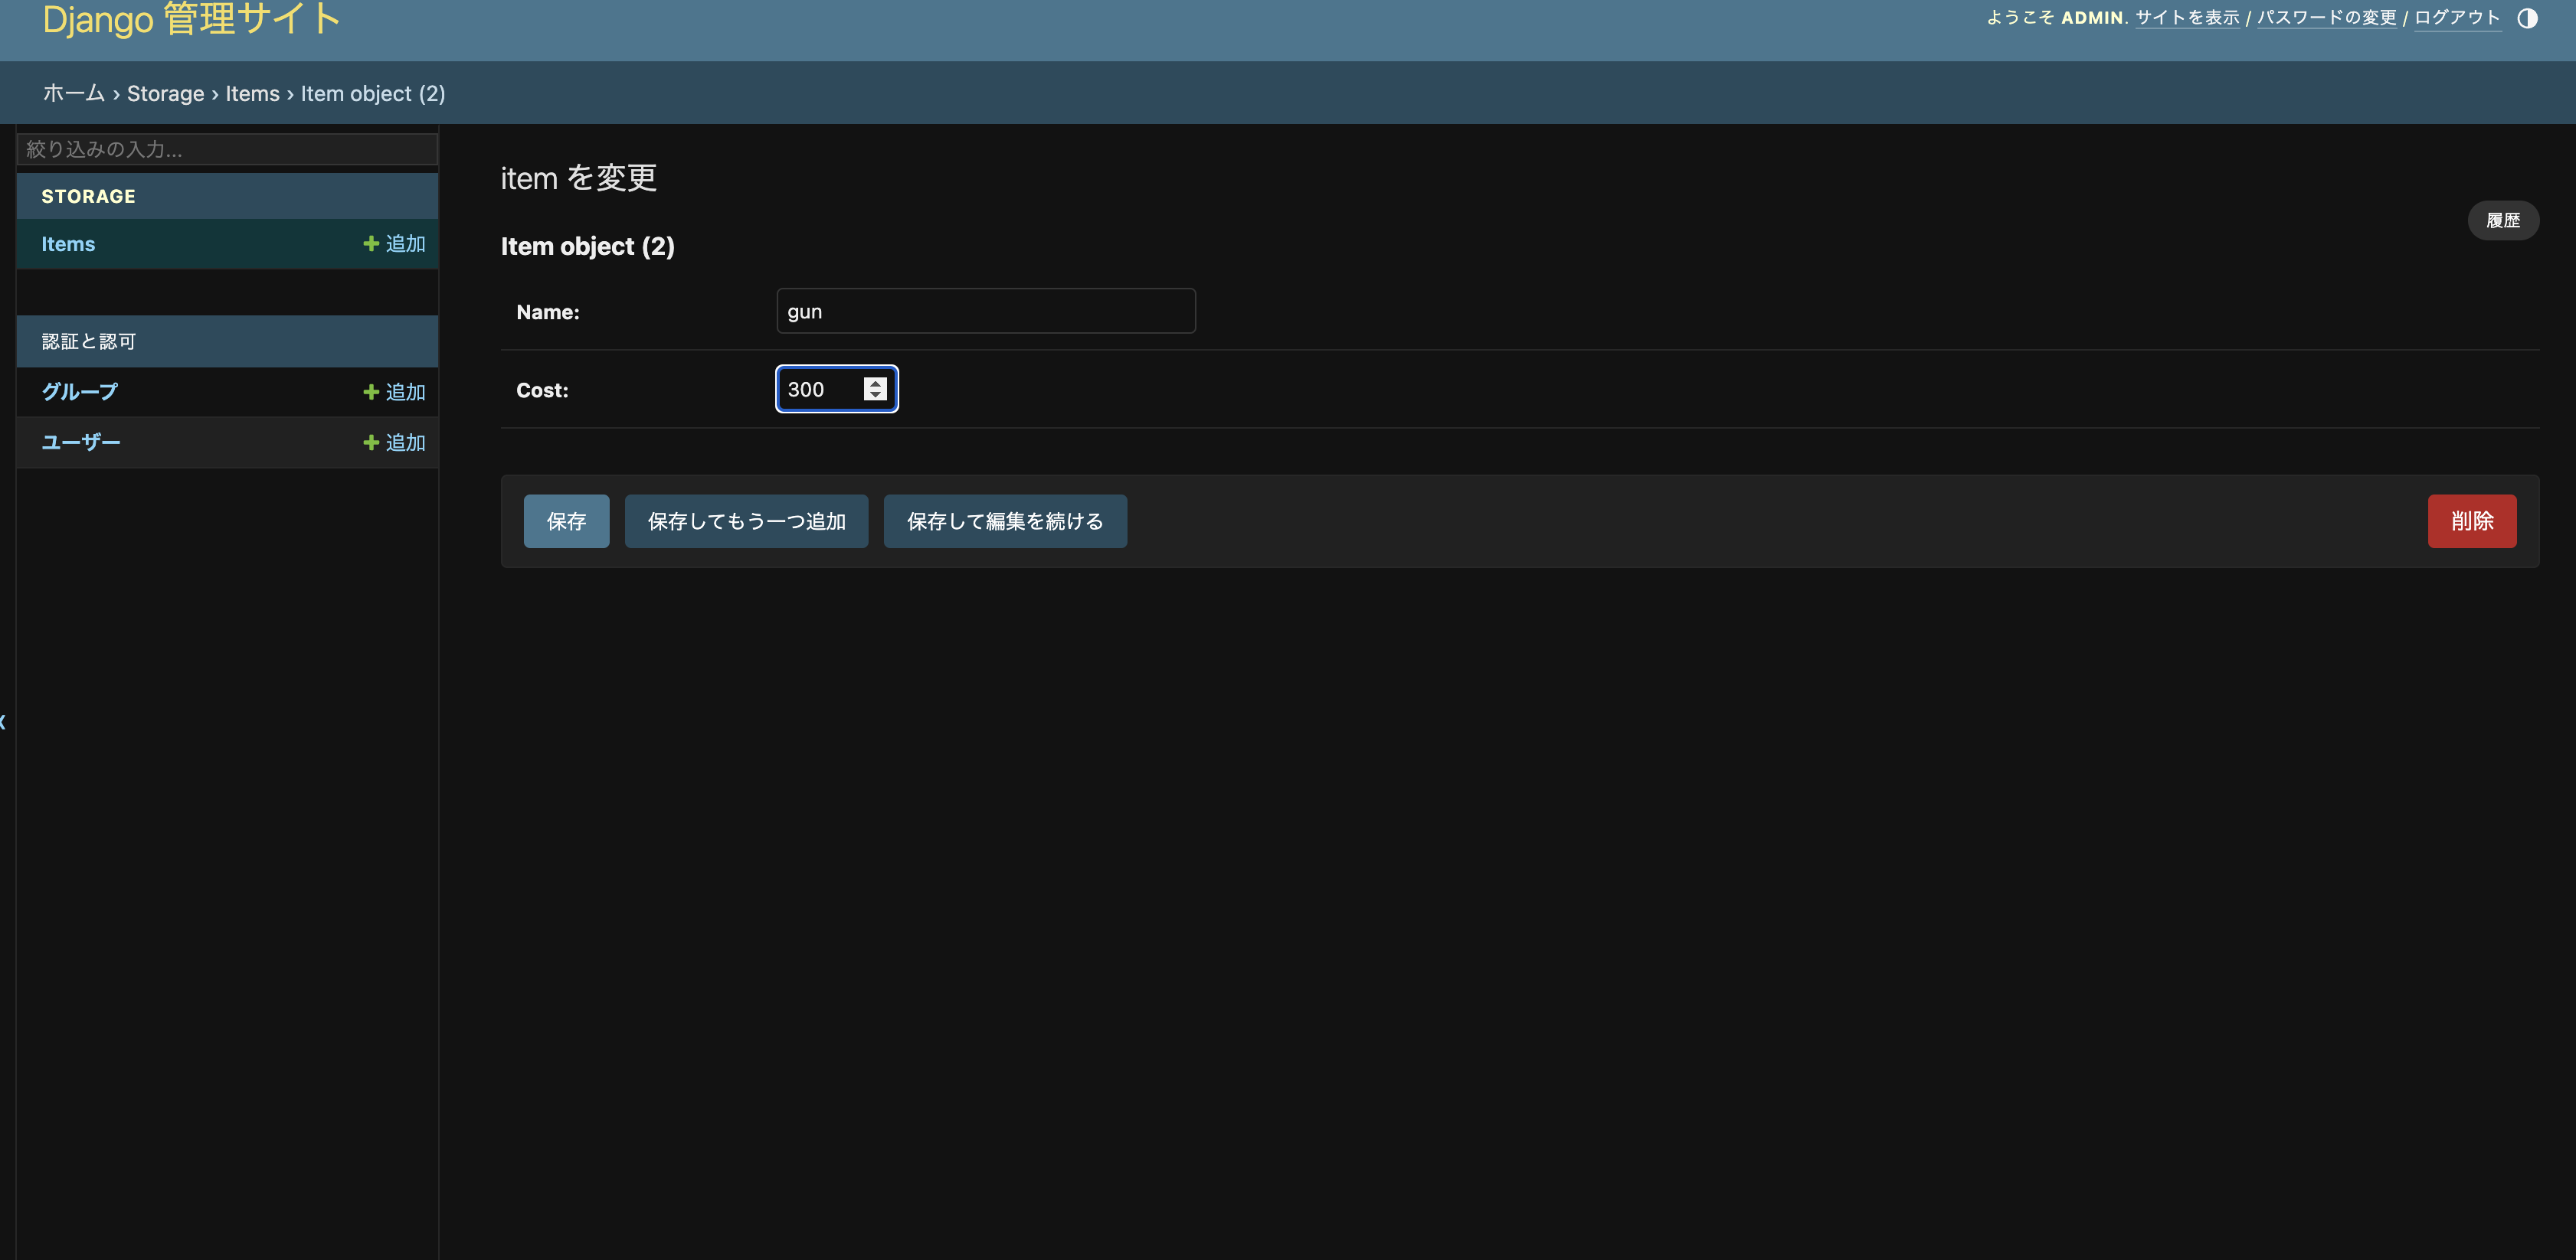Image resolution: width=2576 pixels, height=1260 pixels.
Task: Click the plus icon to add Items
Action: [371, 243]
